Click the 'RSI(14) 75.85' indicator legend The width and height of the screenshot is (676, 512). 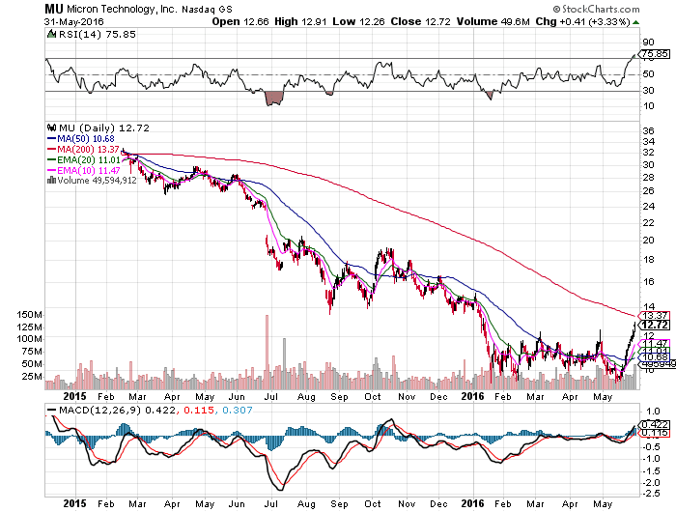(97, 34)
